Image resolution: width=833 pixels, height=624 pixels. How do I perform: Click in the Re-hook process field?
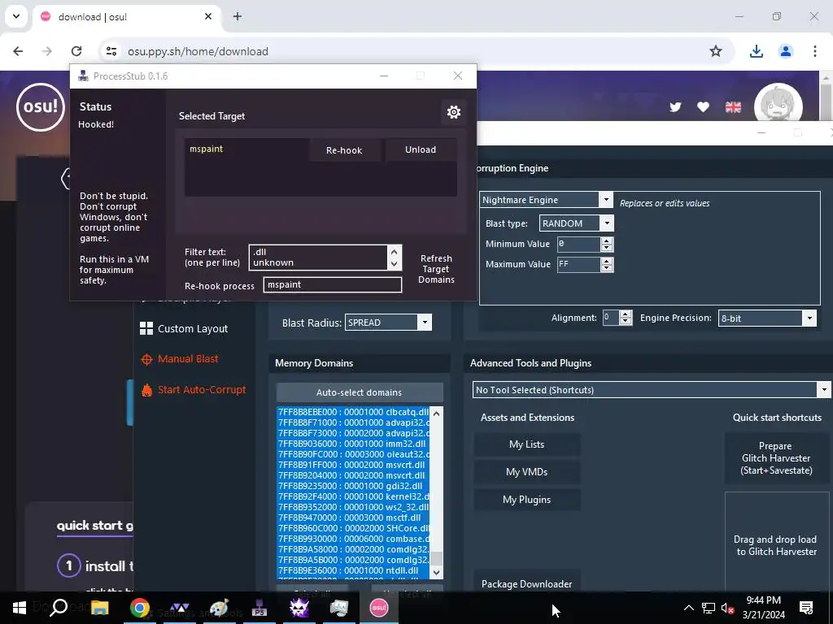pos(333,285)
